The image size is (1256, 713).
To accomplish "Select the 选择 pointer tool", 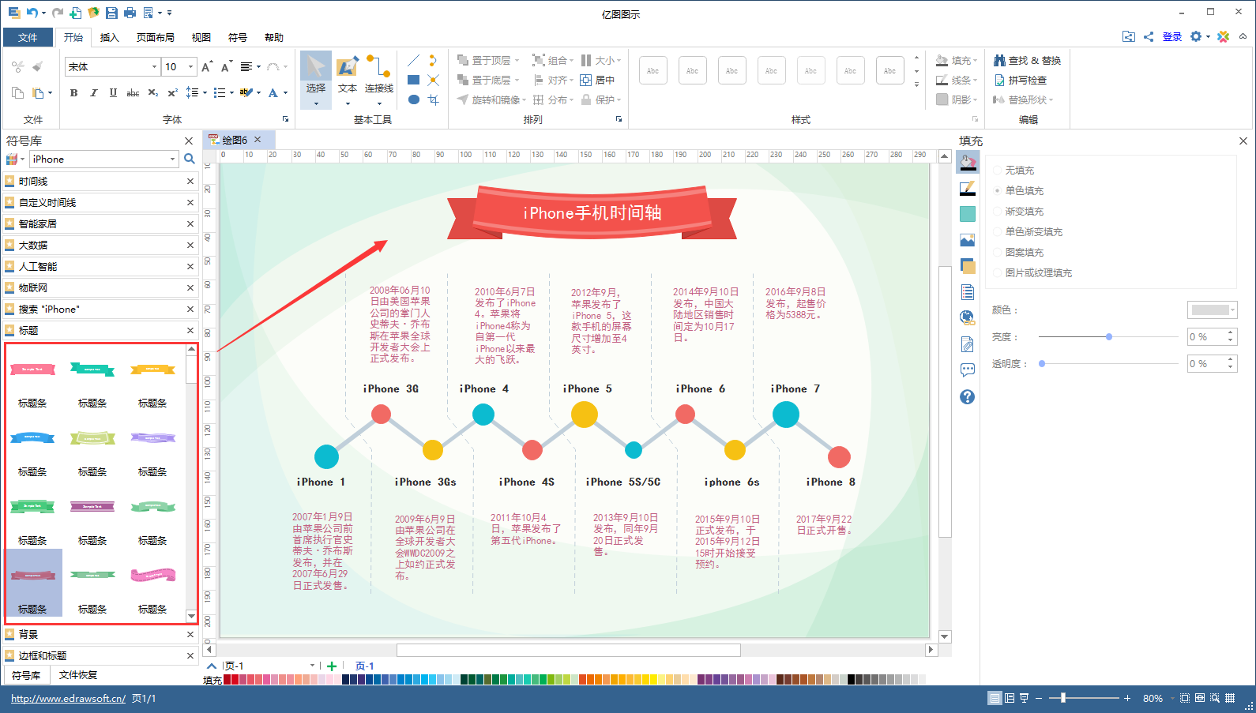I will (316, 79).
